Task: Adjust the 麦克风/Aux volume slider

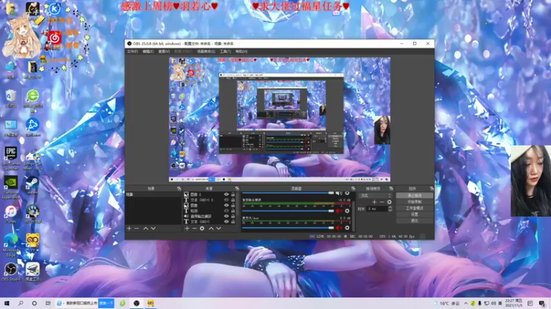Action: tap(288, 228)
